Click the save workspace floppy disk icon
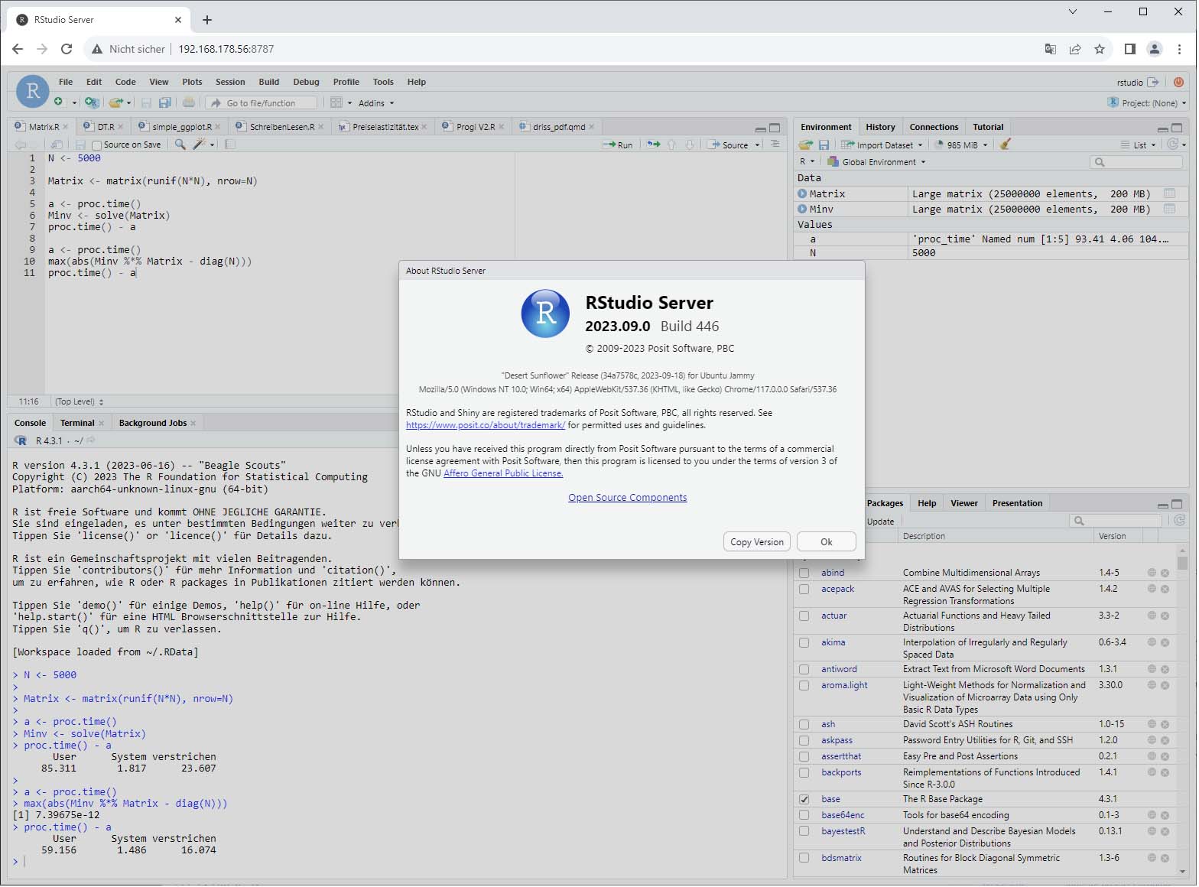The width and height of the screenshot is (1199, 887). tap(824, 145)
